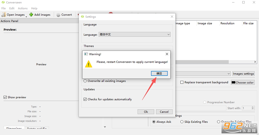259x135 pixels.
Task: Click the yellow warning triangle icon
Action: tap(88, 64)
